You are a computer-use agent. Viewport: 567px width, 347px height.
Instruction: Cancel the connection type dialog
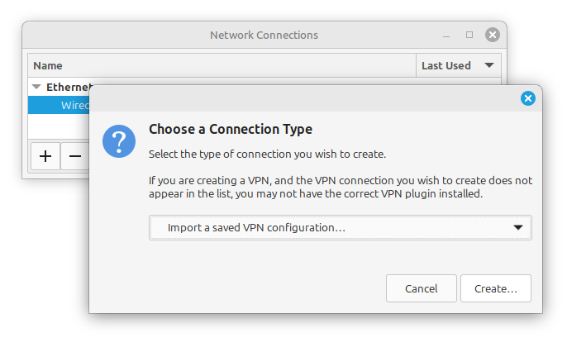pyautogui.click(x=422, y=288)
